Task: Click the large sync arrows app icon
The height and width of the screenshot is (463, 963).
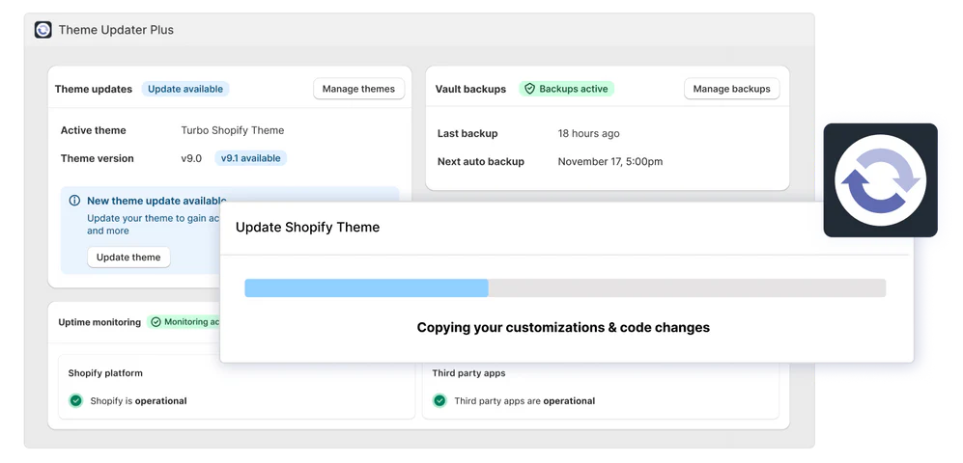Action: [x=880, y=180]
